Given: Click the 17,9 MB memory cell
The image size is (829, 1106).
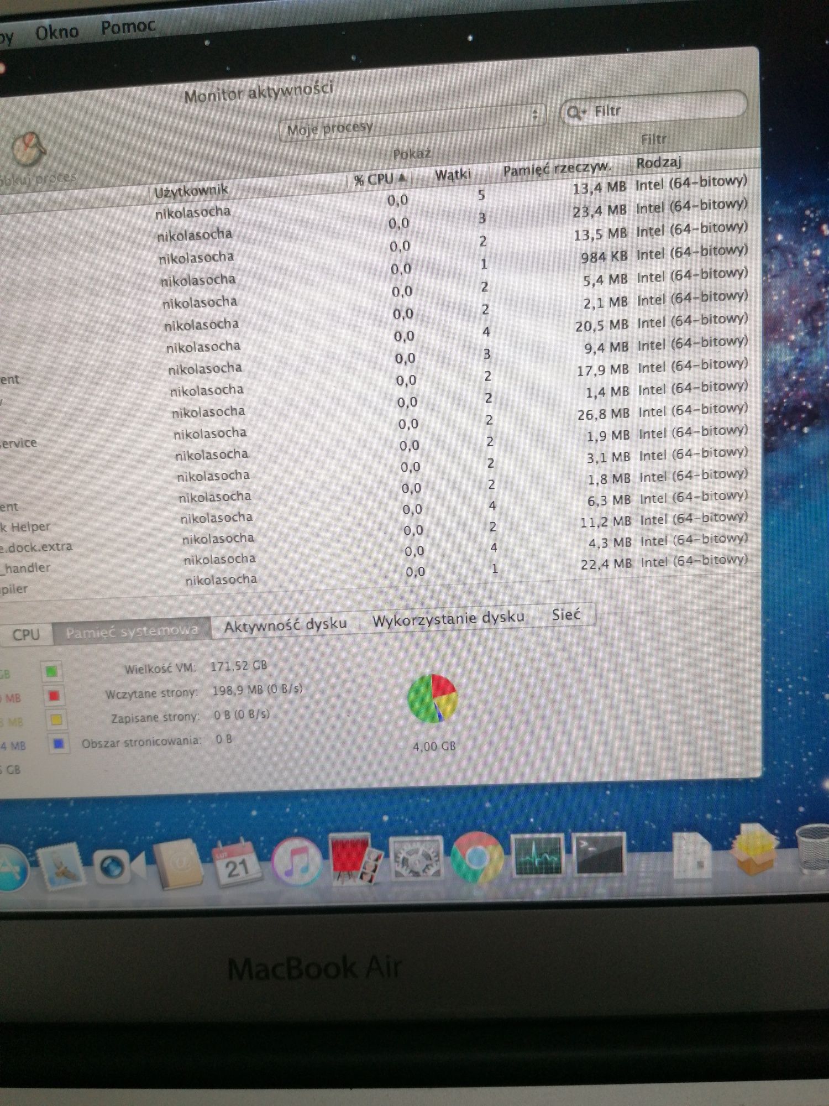Looking at the screenshot, I should (x=603, y=370).
